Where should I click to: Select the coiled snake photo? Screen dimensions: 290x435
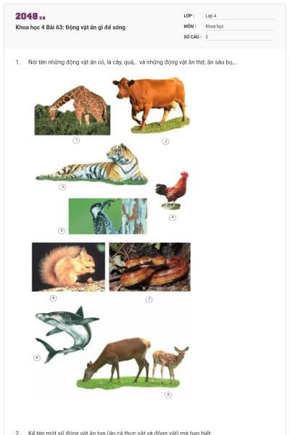(150, 267)
